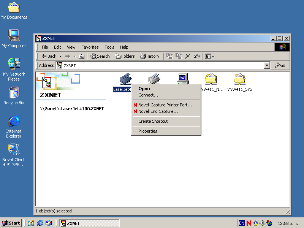Open the Help menu
Viewport: 304px width, 228px height.
(x=124, y=47)
